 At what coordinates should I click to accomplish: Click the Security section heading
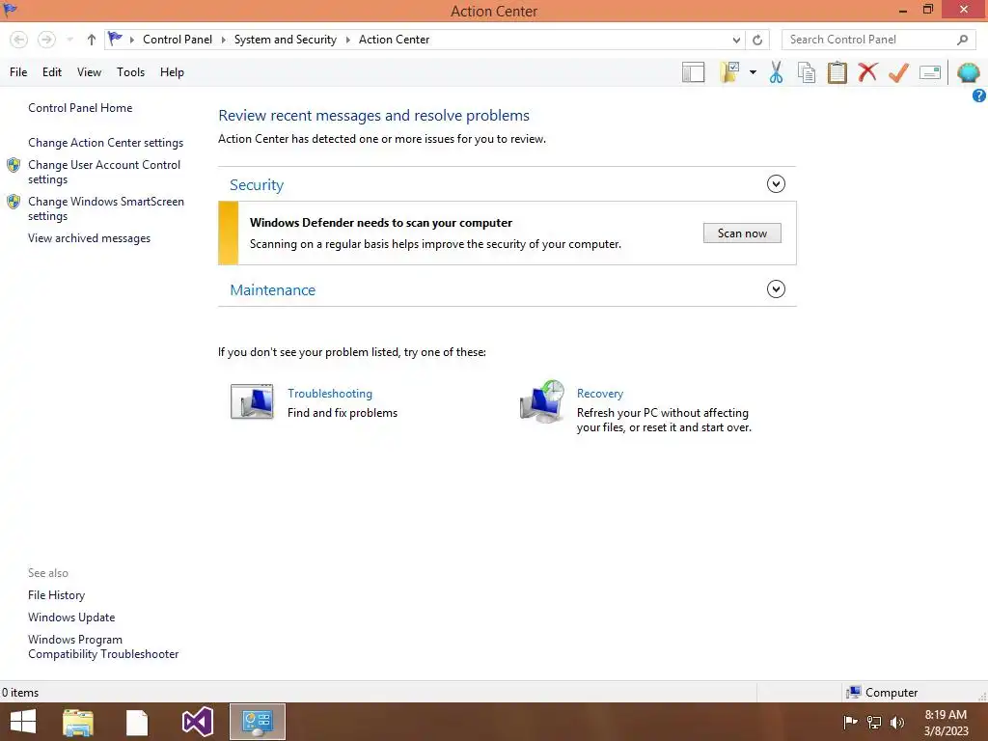257,184
